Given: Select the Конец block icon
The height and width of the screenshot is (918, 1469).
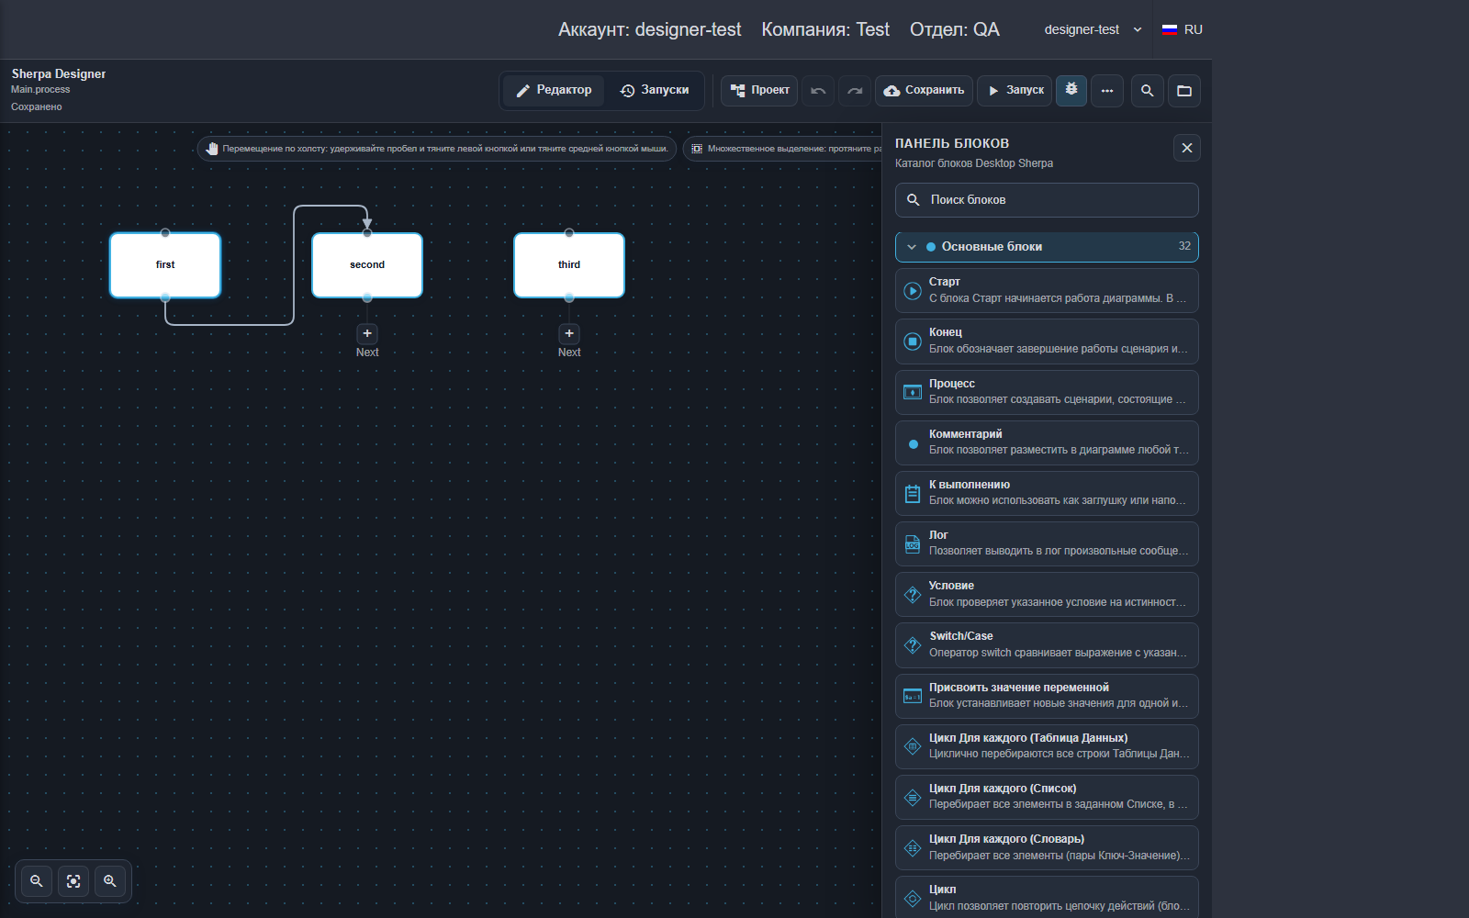Looking at the screenshot, I should [913, 341].
